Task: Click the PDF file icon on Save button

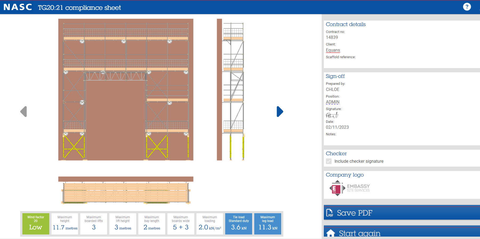Action: pyautogui.click(x=330, y=213)
